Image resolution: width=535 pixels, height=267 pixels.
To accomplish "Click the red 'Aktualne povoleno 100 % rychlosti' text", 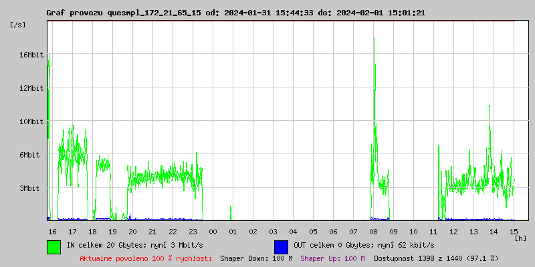I will coord(146,258).
